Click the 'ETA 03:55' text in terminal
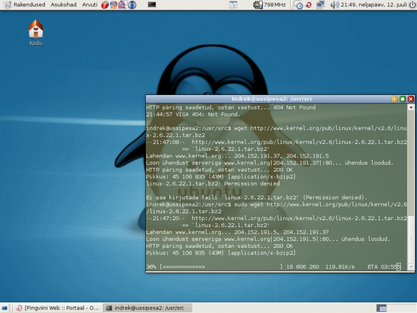 coord(384,267)
